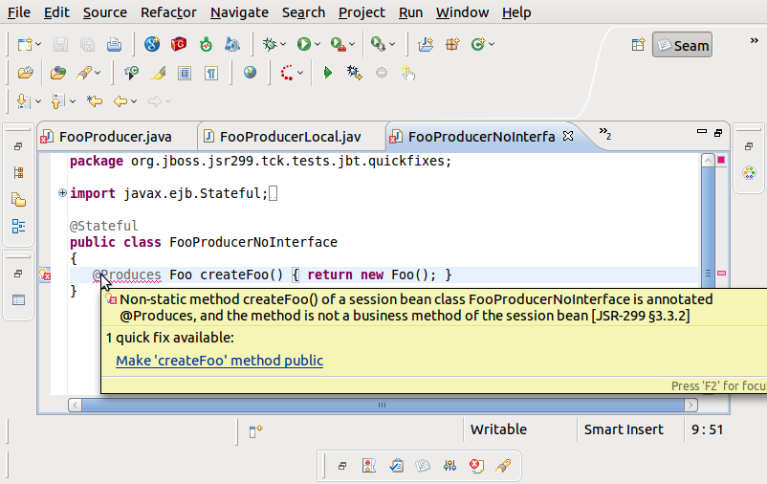
Task: Click the Save disk icon
Action: [x=60, y=45]
